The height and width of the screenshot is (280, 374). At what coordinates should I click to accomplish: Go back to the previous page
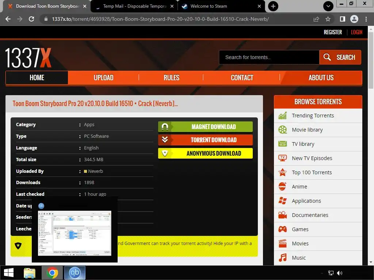tap(8, 19)
